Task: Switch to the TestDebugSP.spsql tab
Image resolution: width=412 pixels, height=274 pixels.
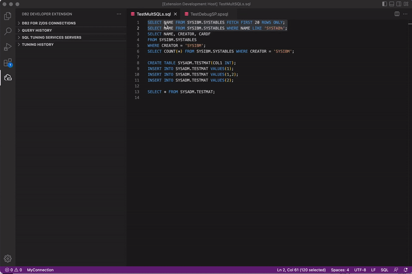Action: click(209, 14)
